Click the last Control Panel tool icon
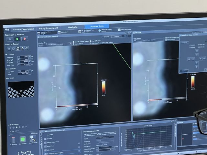 coord(27,48)
